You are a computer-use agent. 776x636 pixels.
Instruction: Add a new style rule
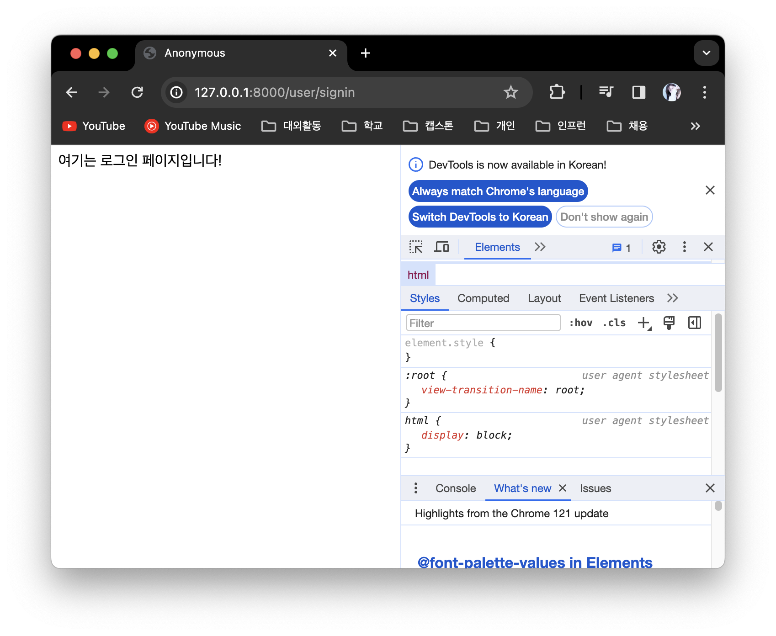pos(644,323)
